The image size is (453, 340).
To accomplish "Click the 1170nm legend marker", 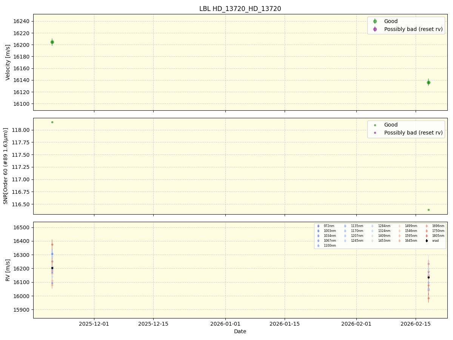I will point(345,231).
